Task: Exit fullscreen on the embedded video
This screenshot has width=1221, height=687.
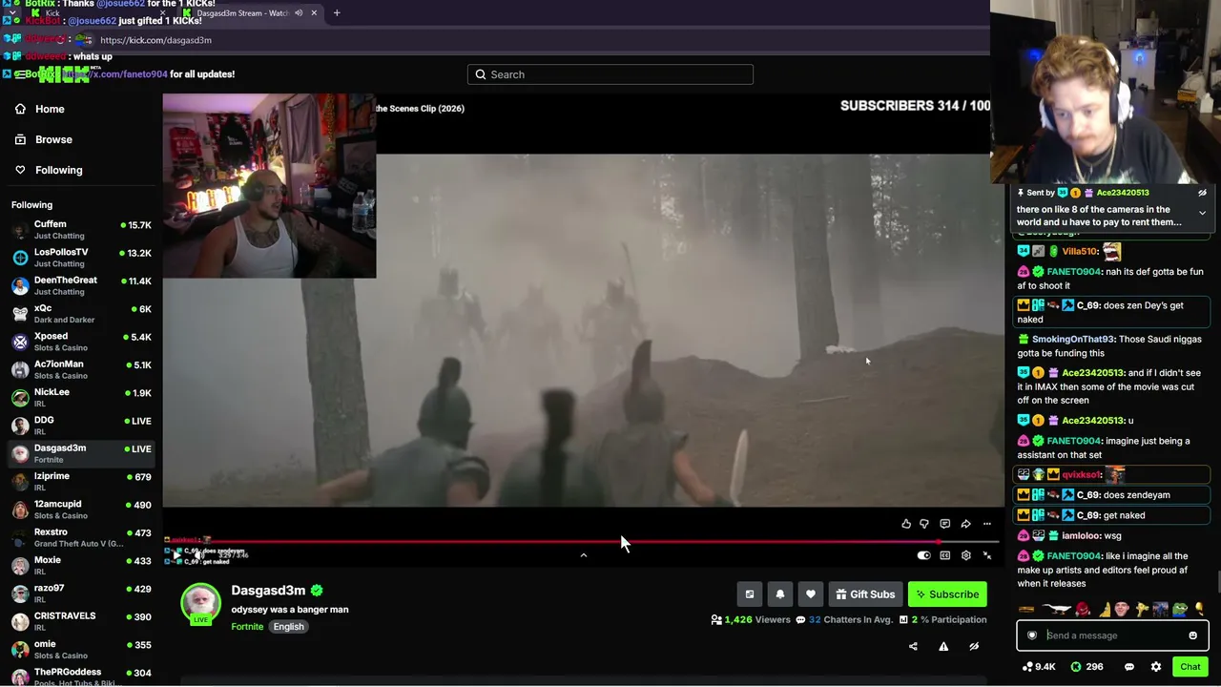Action: (987, 555)
